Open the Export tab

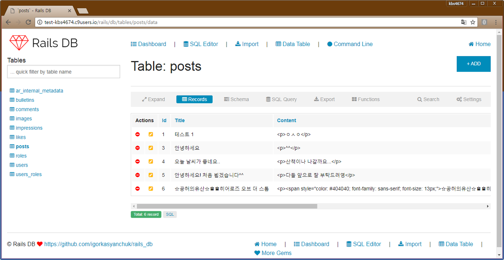[324, 99]
